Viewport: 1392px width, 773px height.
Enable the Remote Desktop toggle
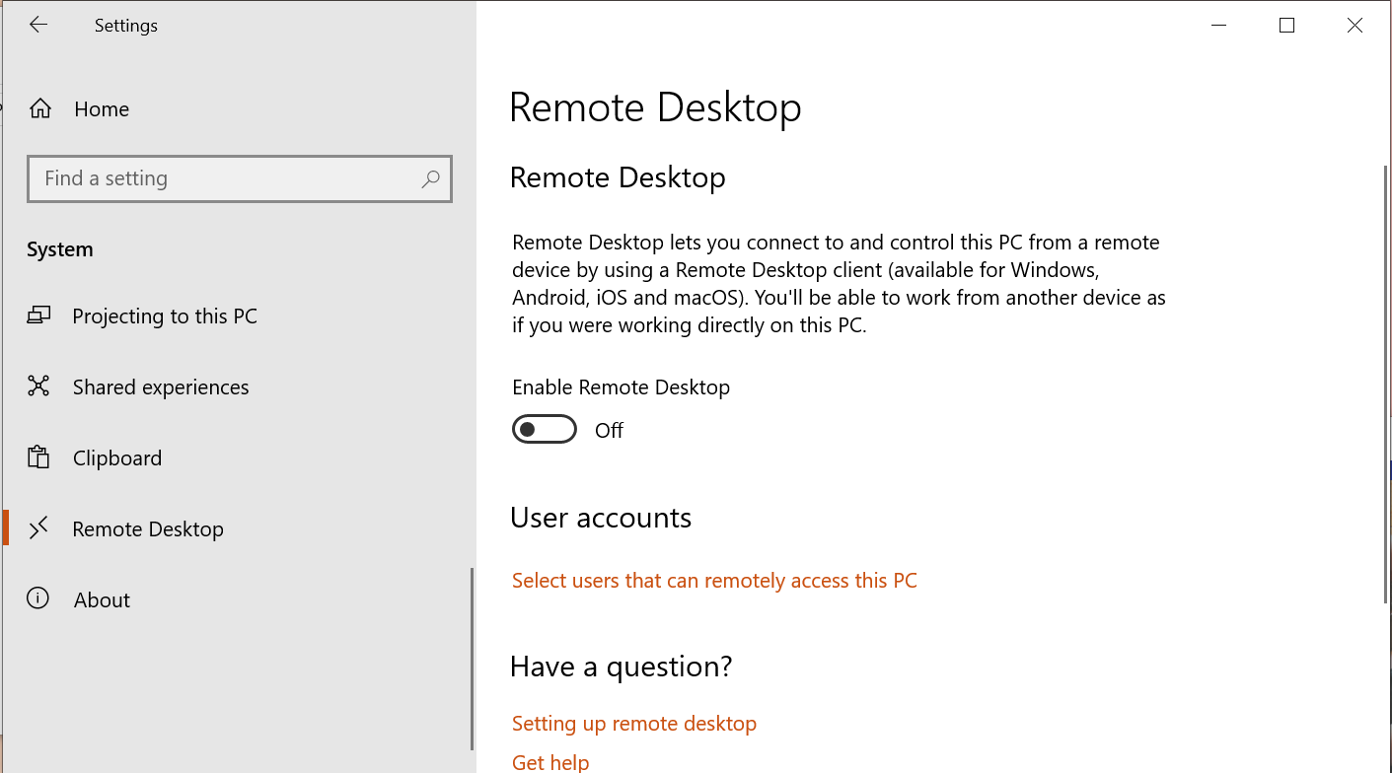[545, 429]
